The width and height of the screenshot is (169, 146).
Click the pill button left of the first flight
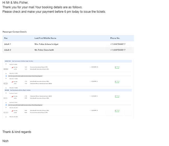point(6,69)
